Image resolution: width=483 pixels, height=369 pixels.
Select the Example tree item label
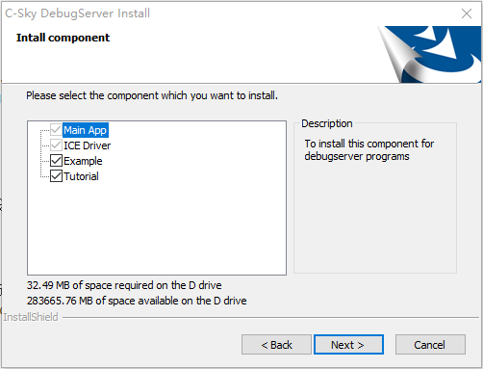83,161
